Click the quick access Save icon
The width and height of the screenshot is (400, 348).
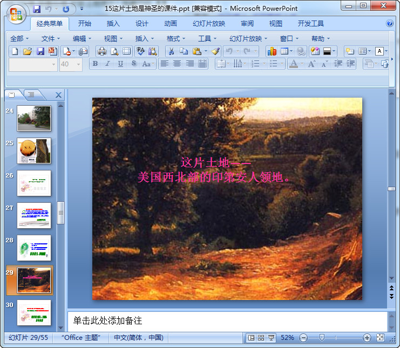pos(37,9)
